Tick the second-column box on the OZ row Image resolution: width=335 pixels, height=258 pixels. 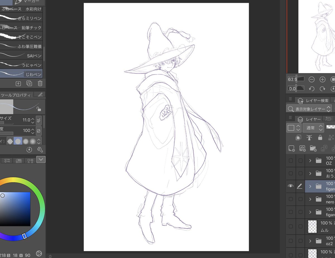pyautogui.click(x=300, y=160)
